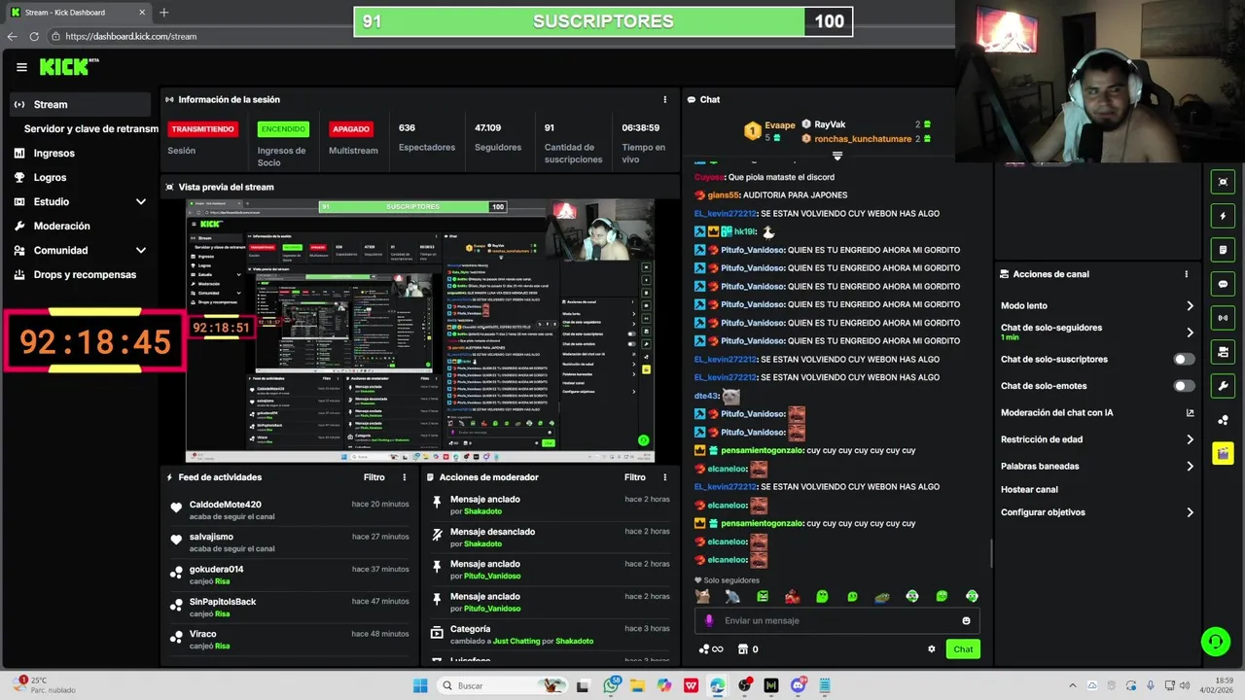The image size is (1245, 700).
Task: Click the Enviar un mensaje input field
Action: coord(836,620)
